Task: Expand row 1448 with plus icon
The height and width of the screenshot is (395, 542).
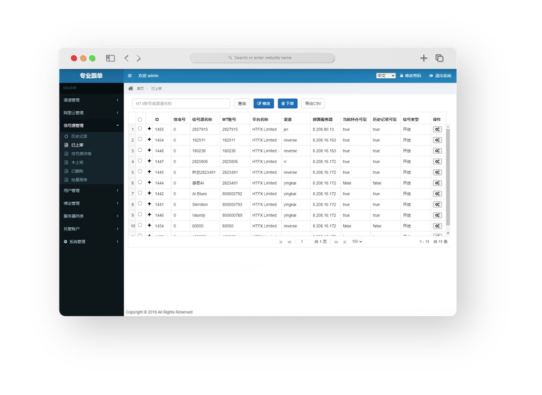Action: click(149, 150)
